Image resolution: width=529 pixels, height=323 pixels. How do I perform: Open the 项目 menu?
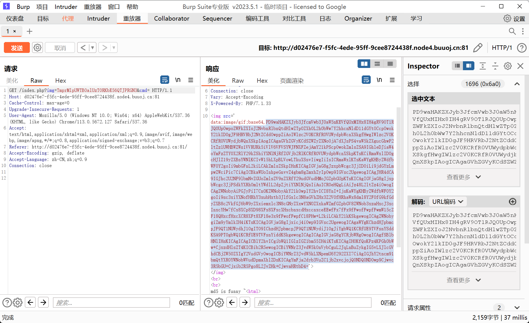(42, 7)
